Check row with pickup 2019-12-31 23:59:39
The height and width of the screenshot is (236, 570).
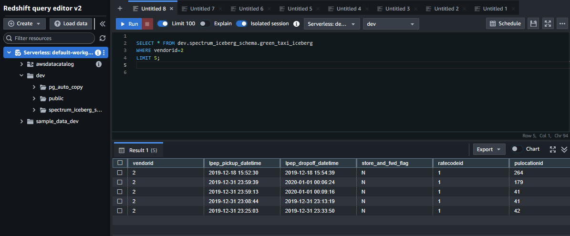coord(120,182)
